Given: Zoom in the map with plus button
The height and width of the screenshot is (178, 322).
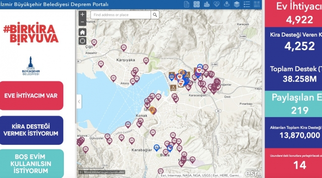Looking at the screenshot, I should [82, 14].
